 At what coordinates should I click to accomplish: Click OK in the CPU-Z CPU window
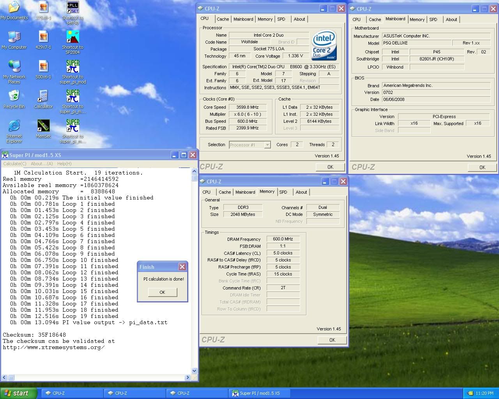330,167
